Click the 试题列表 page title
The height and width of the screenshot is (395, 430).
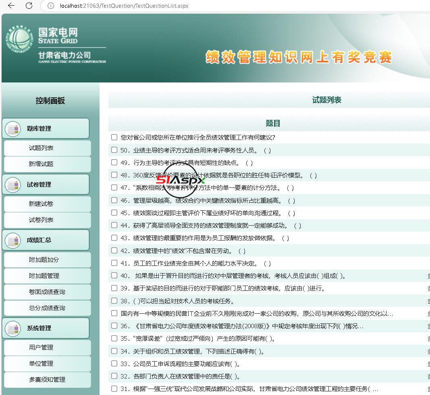click(326, 100)
